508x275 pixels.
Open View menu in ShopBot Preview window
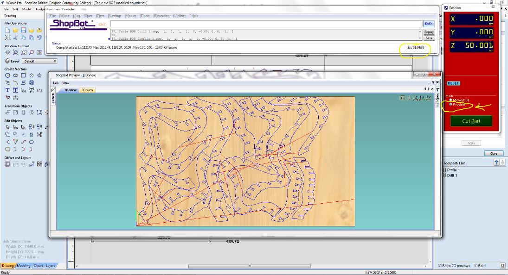point(65,83)
